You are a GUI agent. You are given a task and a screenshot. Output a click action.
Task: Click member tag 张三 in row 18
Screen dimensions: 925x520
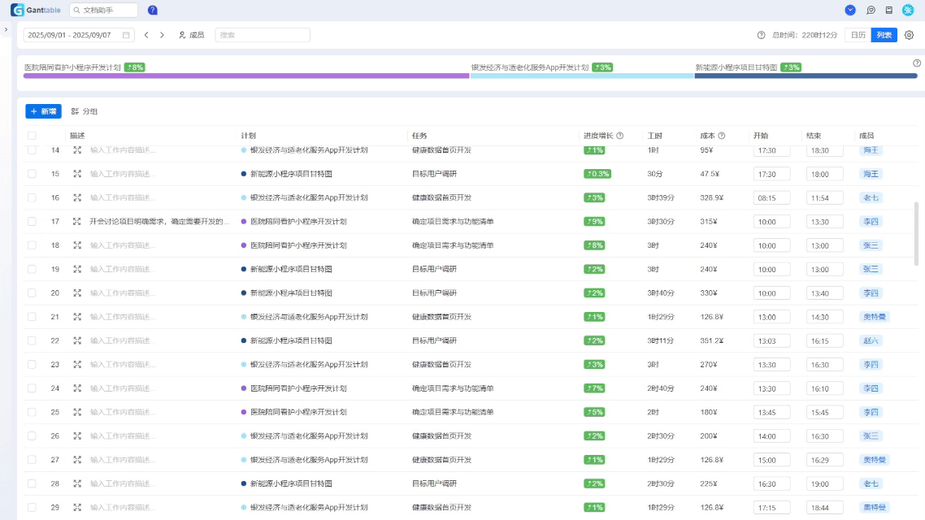(x=871, y=245)
